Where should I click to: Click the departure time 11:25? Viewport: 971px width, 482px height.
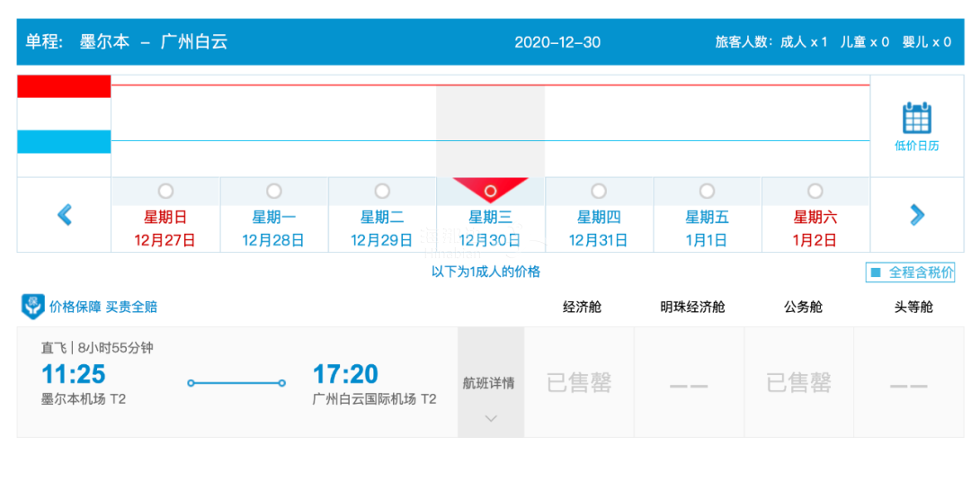pos(74,374)
